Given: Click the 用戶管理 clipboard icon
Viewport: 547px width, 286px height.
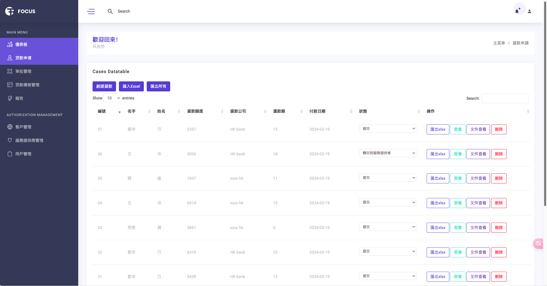Looking at the screenshot, I should (10, 154).
